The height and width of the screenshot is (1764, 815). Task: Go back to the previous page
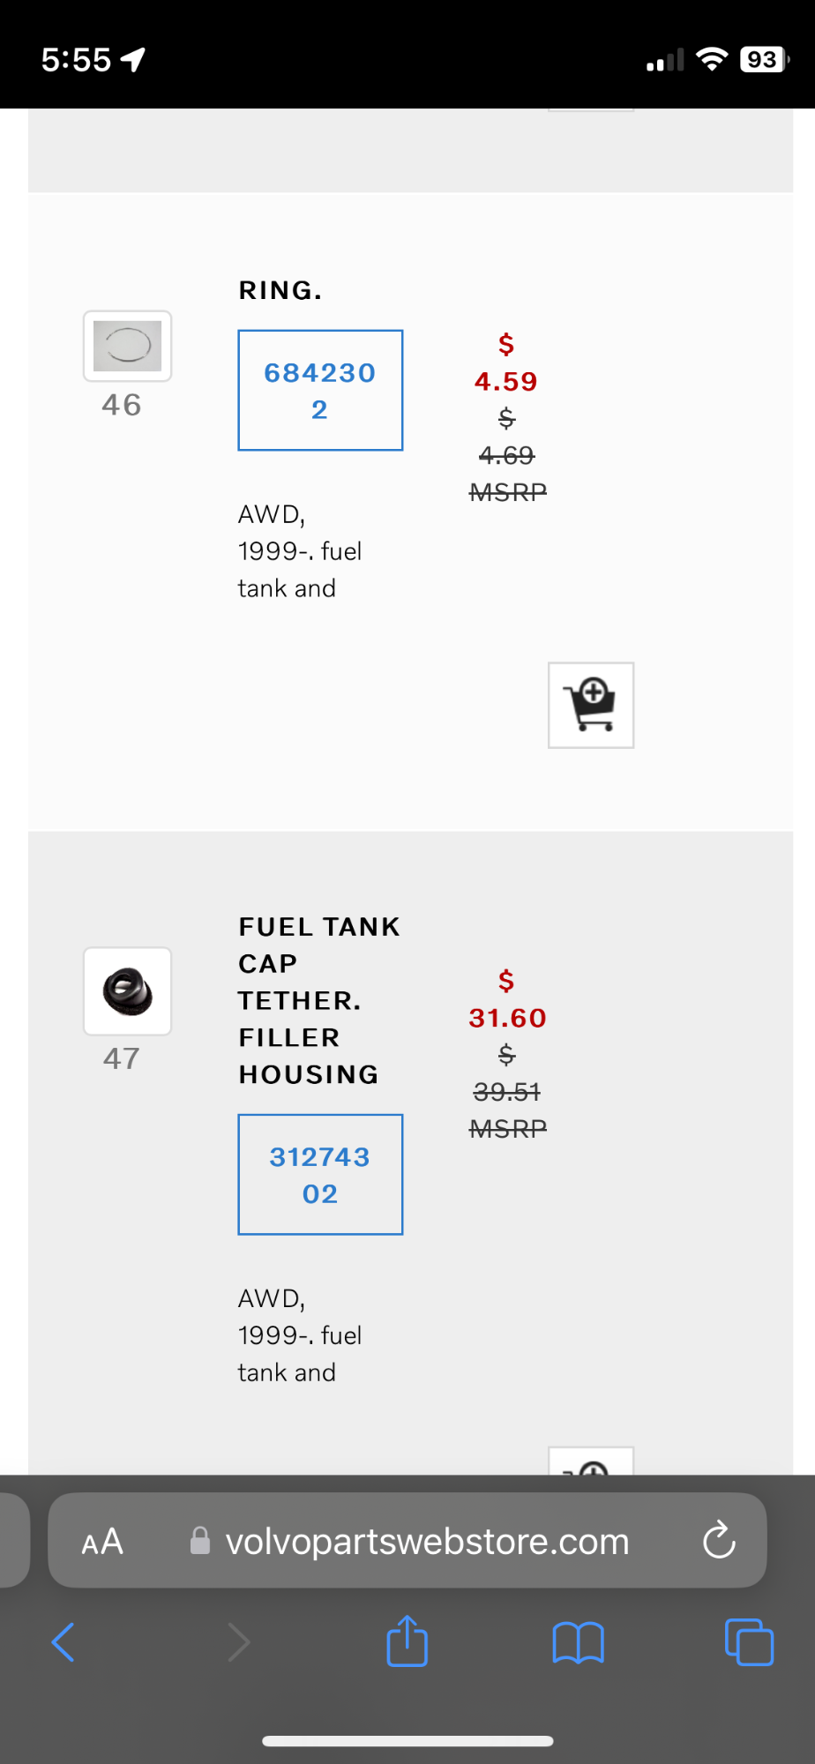[x=64, y=1642]
